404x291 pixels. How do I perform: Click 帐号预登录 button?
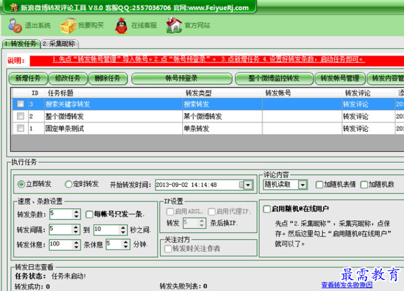pos(182,78)
